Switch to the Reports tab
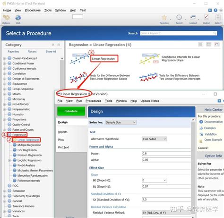The image size is (224, 218). click(62, 132)
